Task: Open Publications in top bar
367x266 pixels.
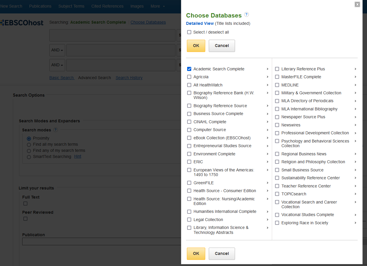Action: tap(40, 6)
